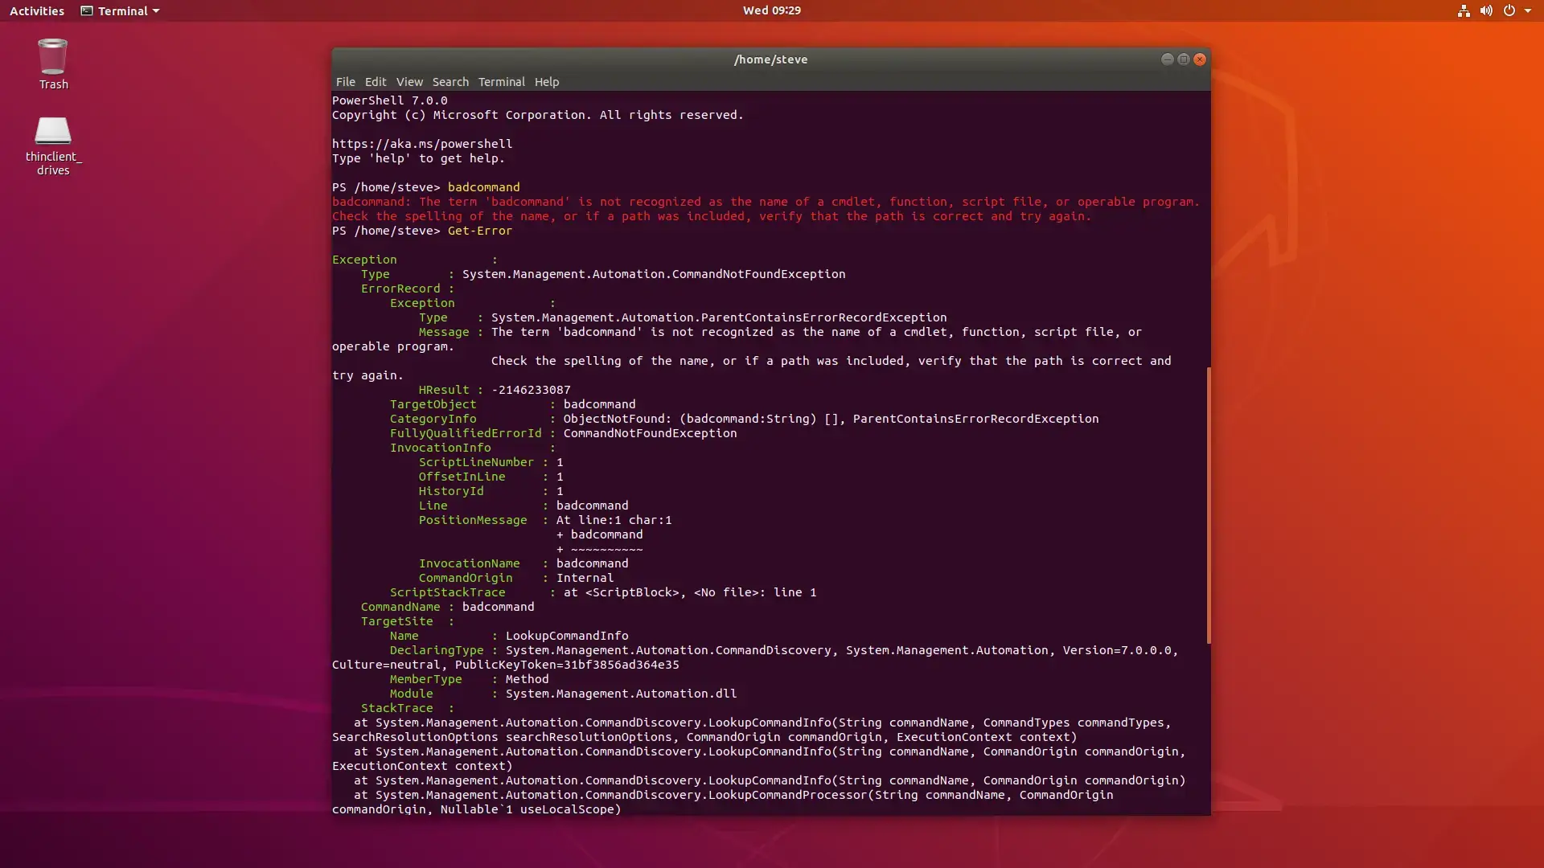The width and height of the screenshot is (1544, 868).
Task: Click the typed 'badcommand' after first prompt
Action: pos(484,187)
